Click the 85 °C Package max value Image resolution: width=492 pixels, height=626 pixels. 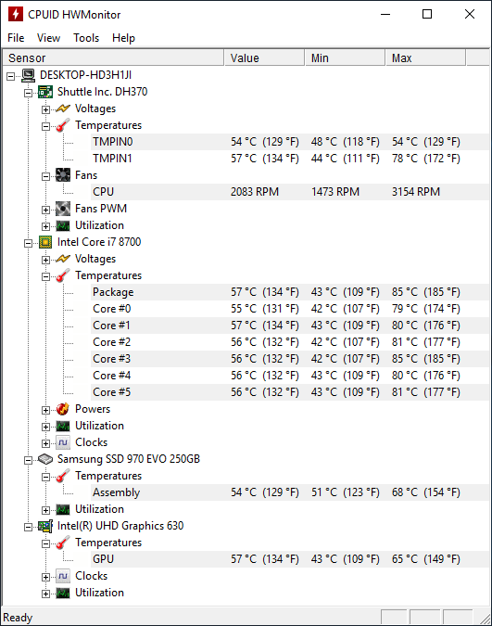426,292
